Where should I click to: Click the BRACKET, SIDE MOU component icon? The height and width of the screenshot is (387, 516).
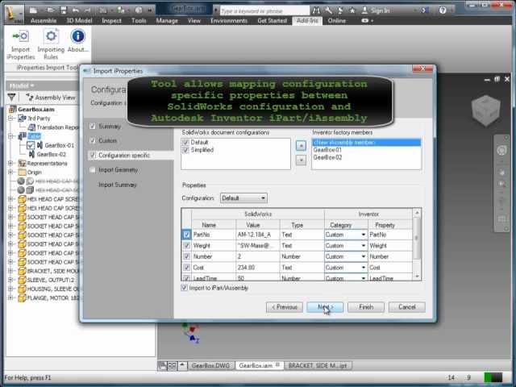tap(22, 271)
